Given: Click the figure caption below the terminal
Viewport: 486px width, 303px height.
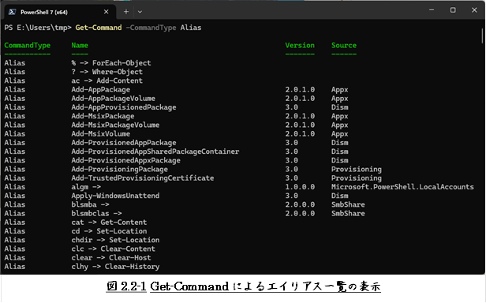Looking at the screenshot, I should click(x=243, y=286).
